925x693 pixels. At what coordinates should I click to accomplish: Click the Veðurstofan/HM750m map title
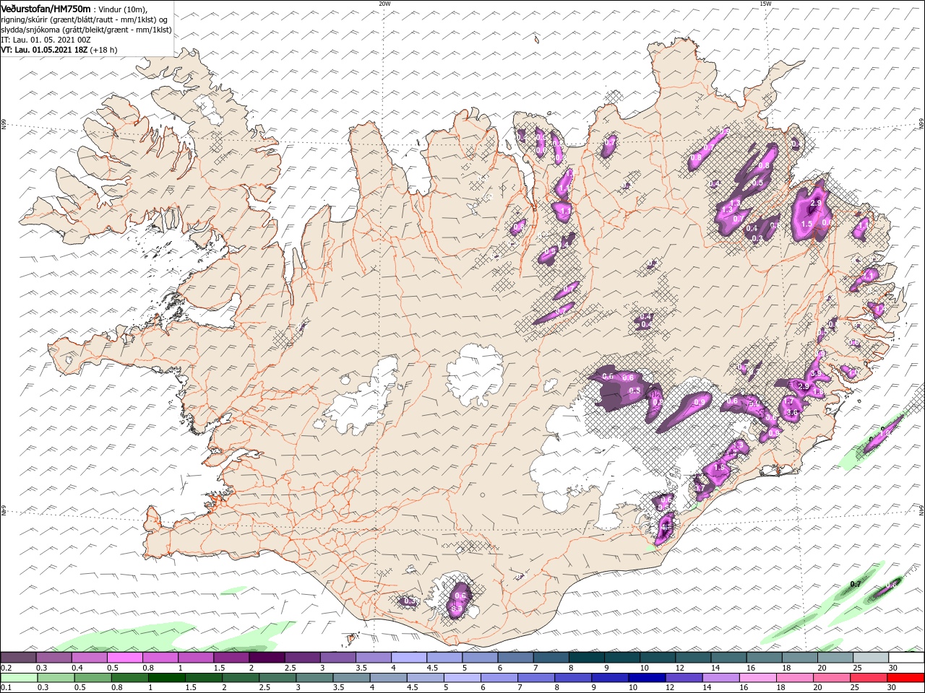pyautogui.click(x=46, y=8)
